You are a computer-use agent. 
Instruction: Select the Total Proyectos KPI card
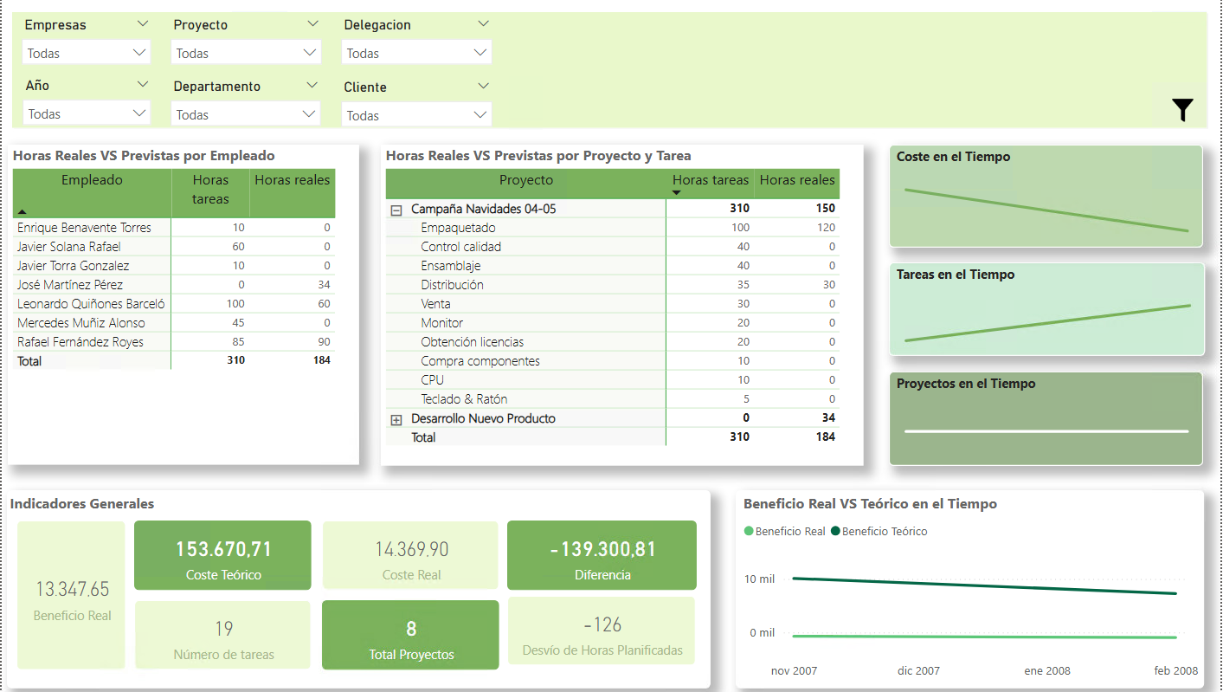click(x=410, y=635)
